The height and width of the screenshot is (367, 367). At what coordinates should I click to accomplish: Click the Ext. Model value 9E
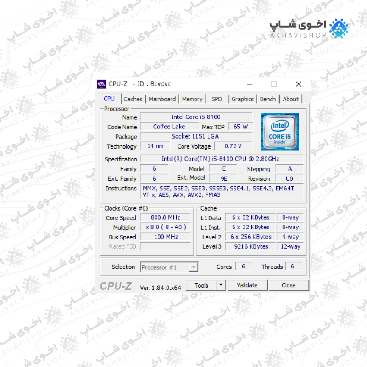pyautogui.click(x=223, y=178)
